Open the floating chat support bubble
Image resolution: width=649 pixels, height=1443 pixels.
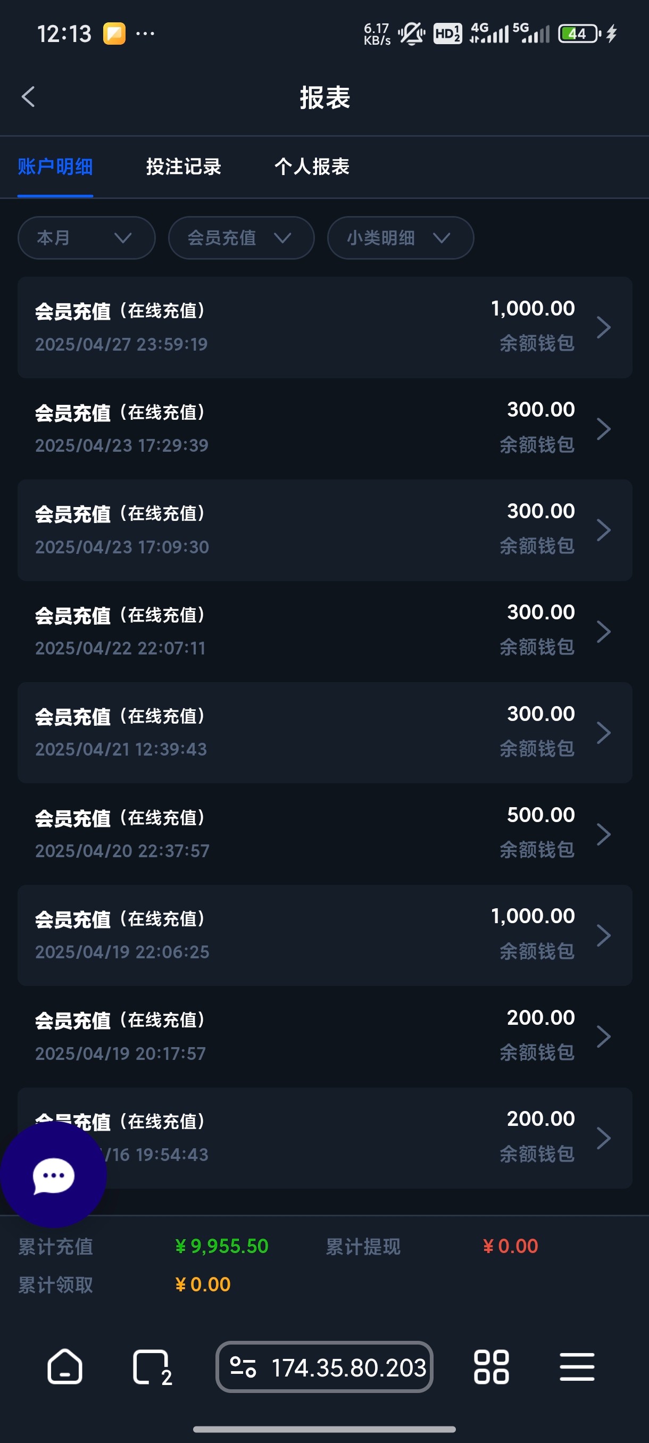(53, 1175)
